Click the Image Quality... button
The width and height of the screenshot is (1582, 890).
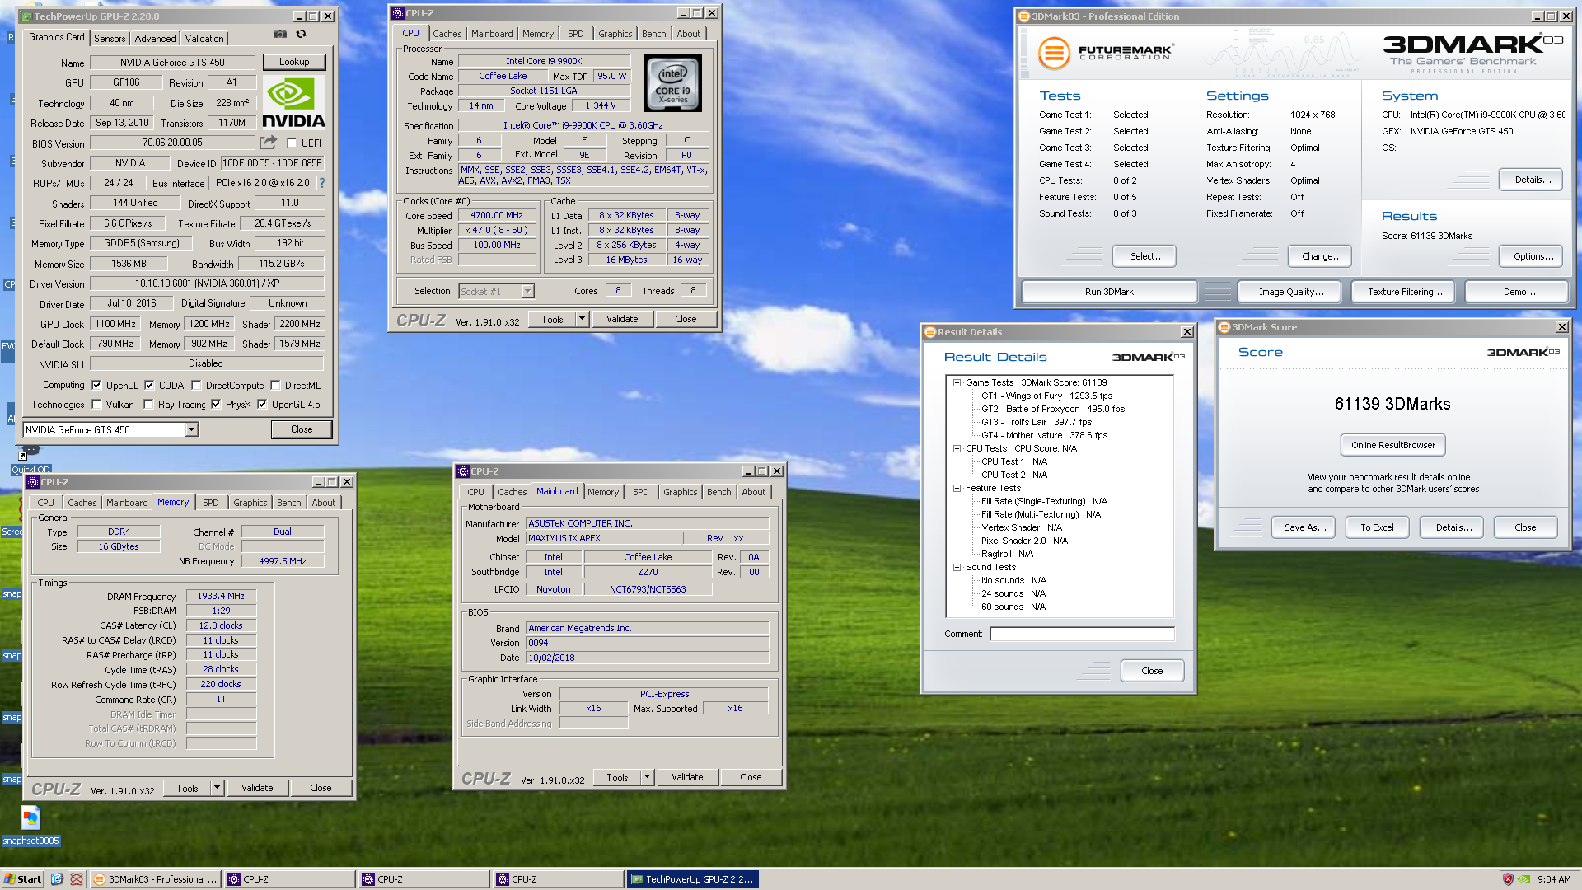tap(1291, 292)
